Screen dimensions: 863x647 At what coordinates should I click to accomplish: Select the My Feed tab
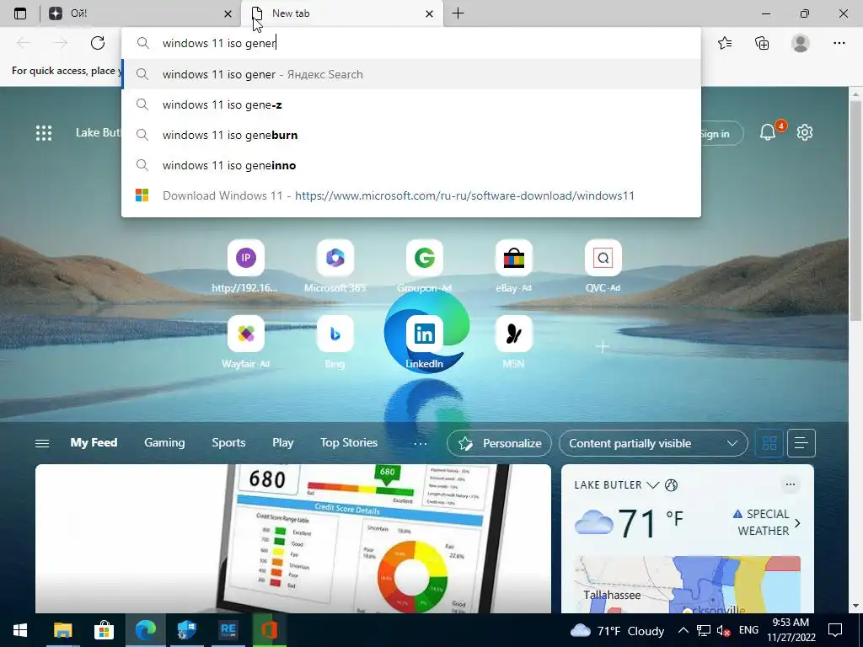pos(94,442)
